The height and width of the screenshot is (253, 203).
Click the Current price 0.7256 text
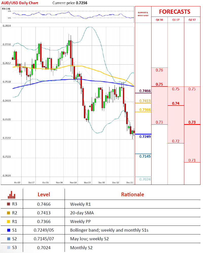[70, 3]
